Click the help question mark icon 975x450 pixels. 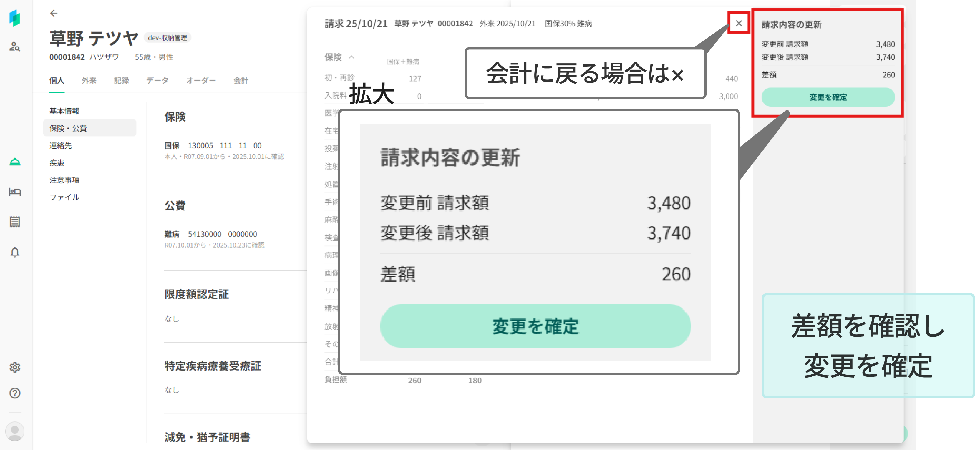point(15,393)
